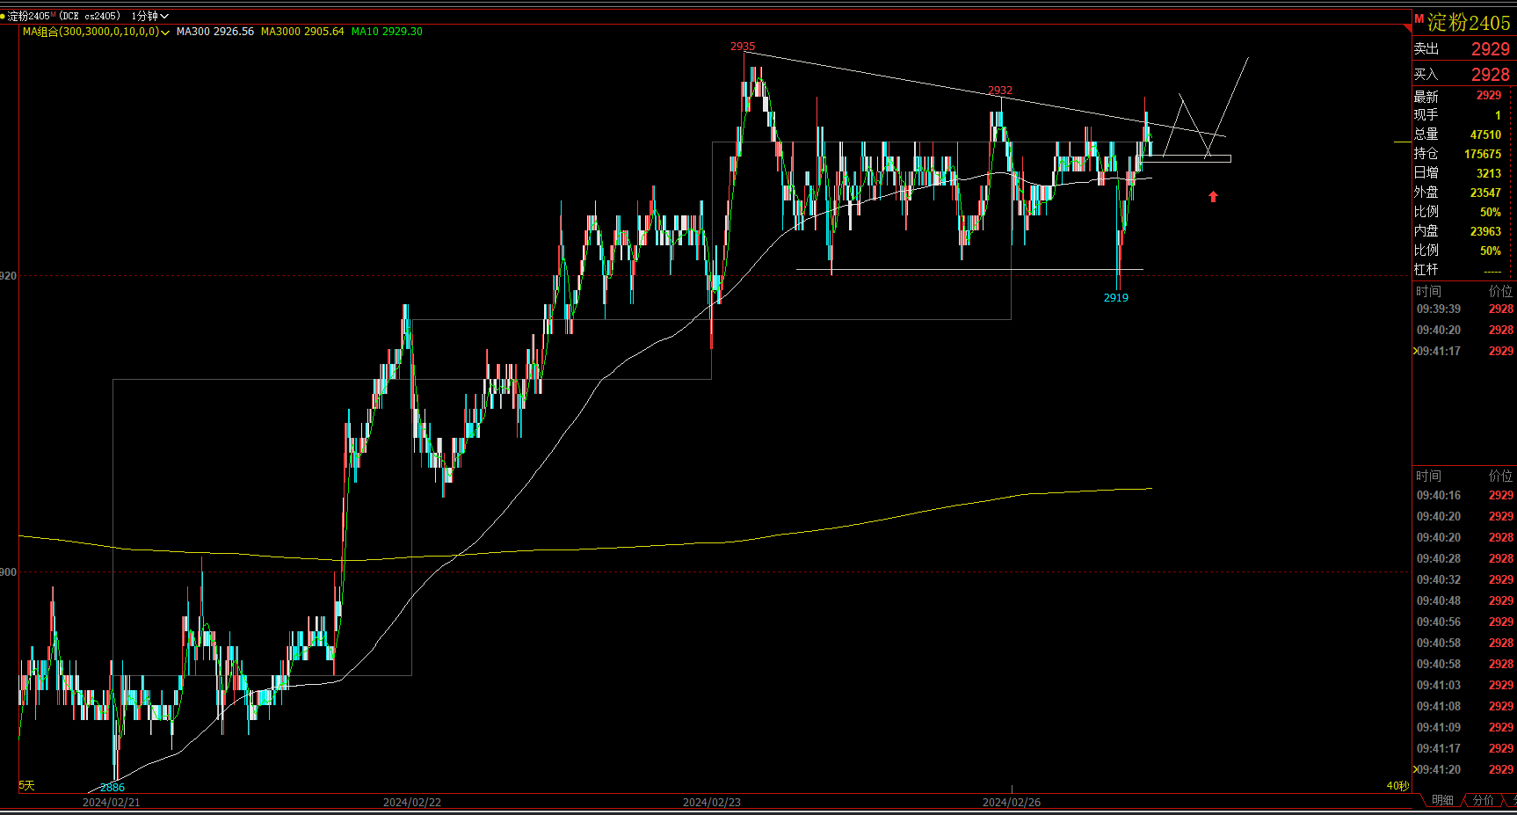Switch to the 明细 tab

[1442, 800]
